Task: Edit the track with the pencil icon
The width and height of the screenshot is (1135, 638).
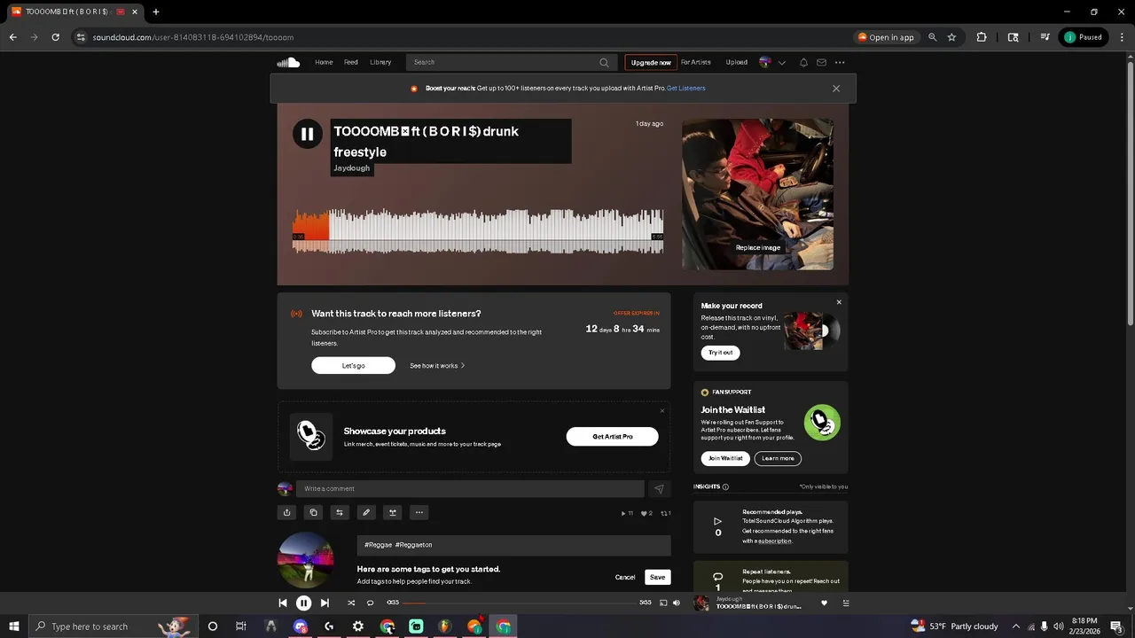Action: [x=366, y=512]
